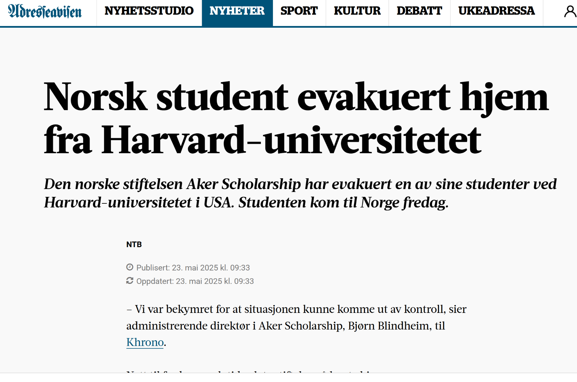Navigate to Debatt section

tap(419, 11)
